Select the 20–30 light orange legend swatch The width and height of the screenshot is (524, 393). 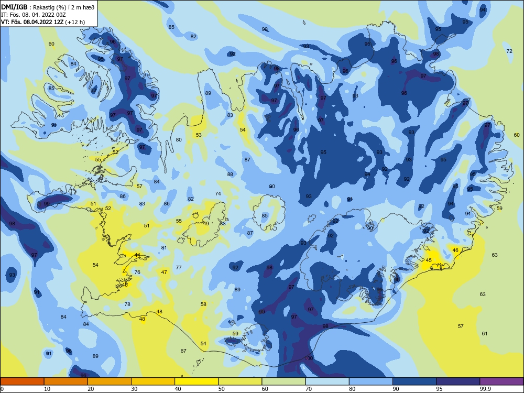[x=110, y=381]
